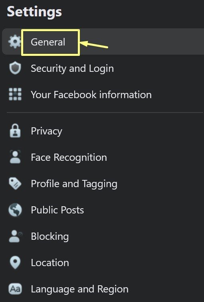This screenshot has width=204, height=302.
Task: Select the Face Recognition text entry
Action: click(69, 158)
